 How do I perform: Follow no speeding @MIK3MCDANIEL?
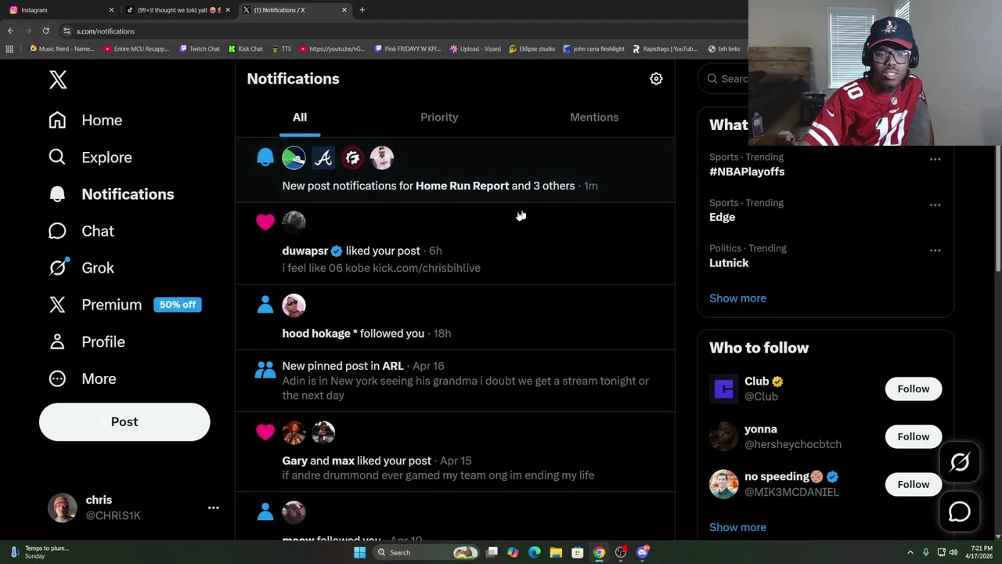pos(914,484)
